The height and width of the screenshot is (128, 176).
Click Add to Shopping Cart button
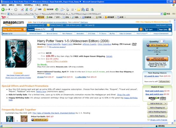pyautogui.click(x=157, y=45)
